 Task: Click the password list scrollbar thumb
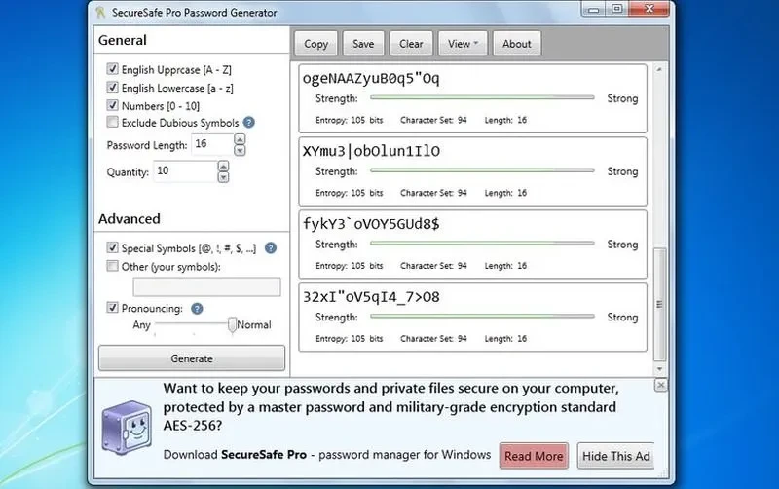click(660, 304)
